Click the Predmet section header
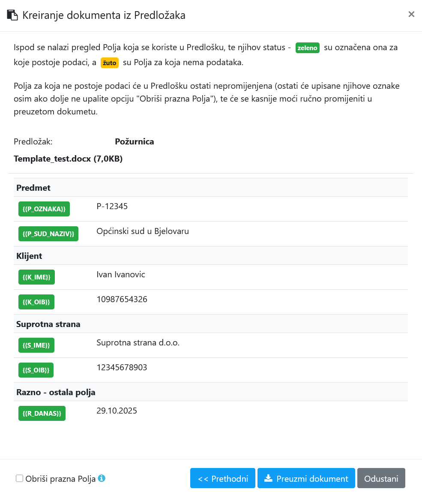This screenshot has width=422, height=492. click(33, 188)
